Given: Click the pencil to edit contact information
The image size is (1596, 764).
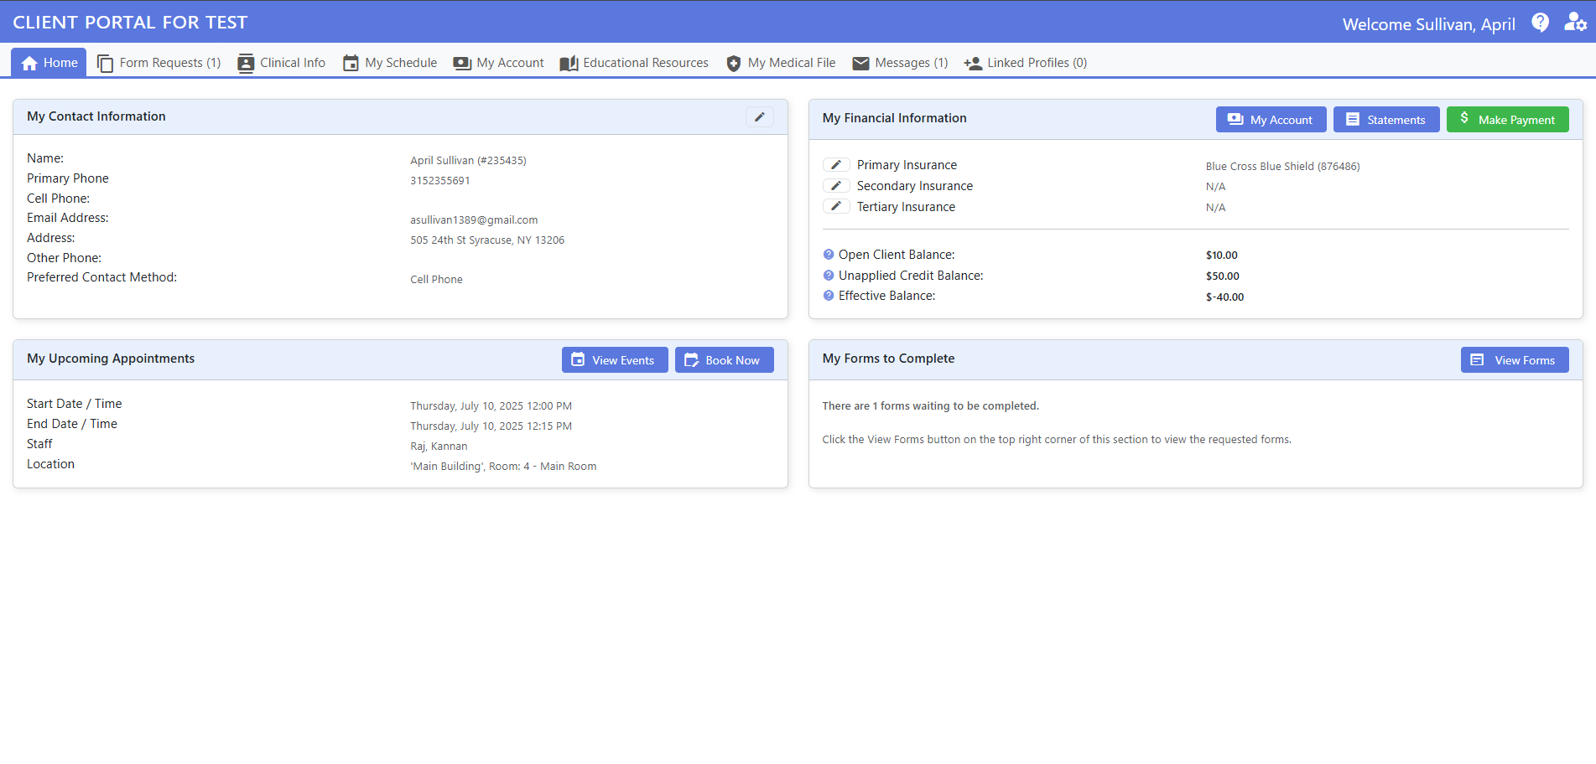Looking at the screenshot, I should click(x=759, y=117).
